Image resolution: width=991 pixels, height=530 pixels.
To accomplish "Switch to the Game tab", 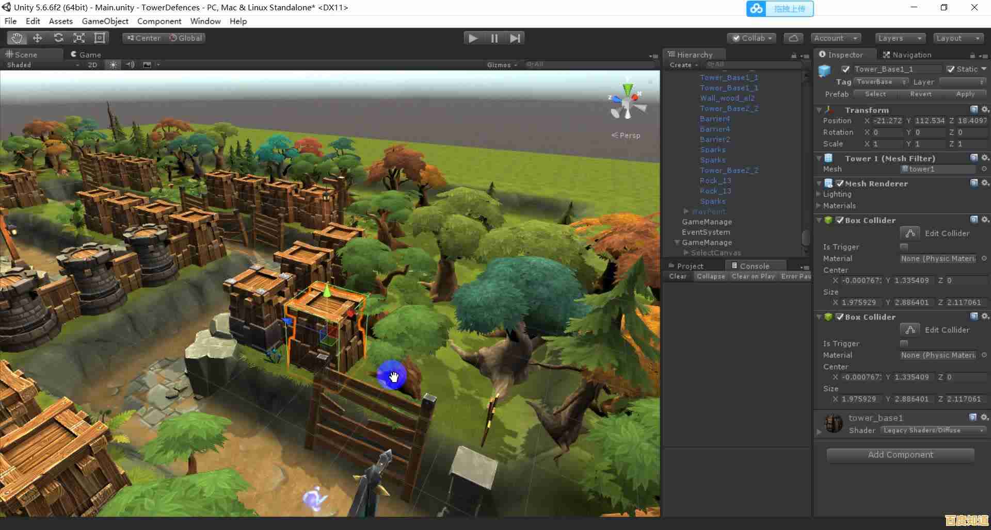I will [86, 55].
